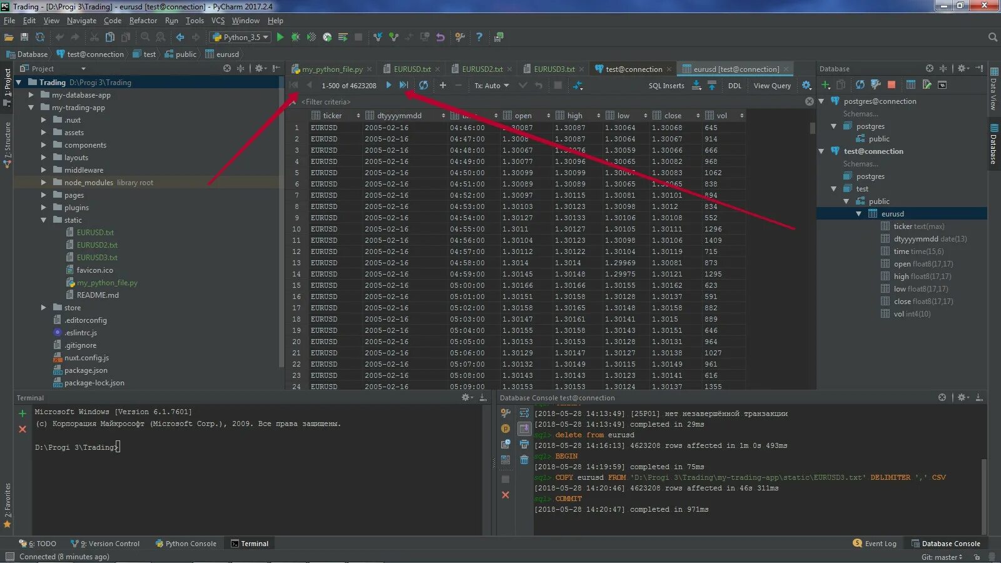Screen dimensions: 1001x563
Task: Start debugging with the bug icon
Action: tap(296, 37)
